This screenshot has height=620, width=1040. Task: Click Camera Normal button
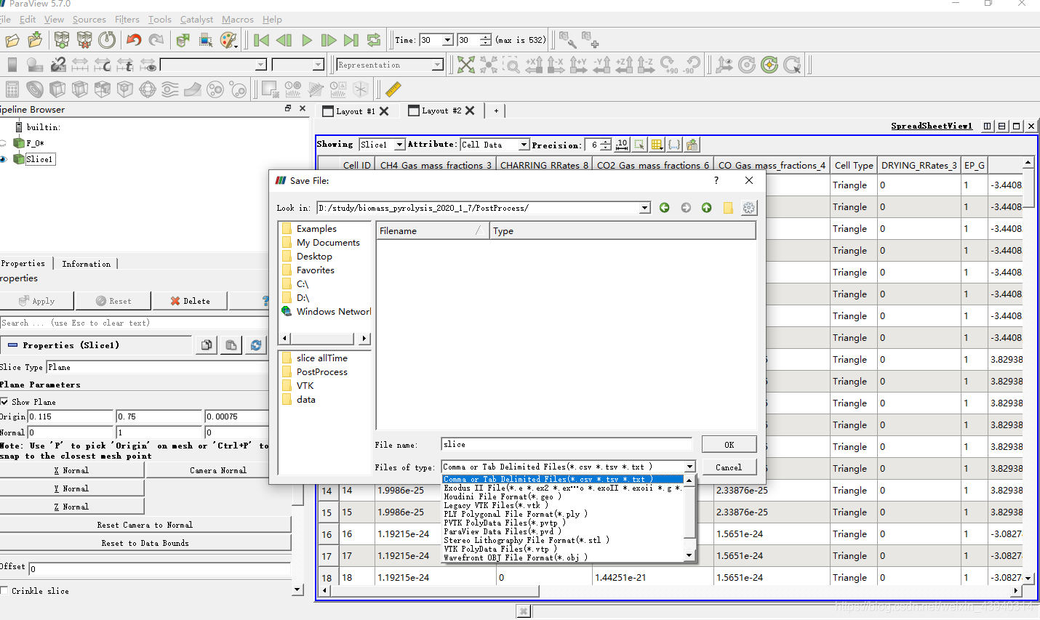click(218, 470)
